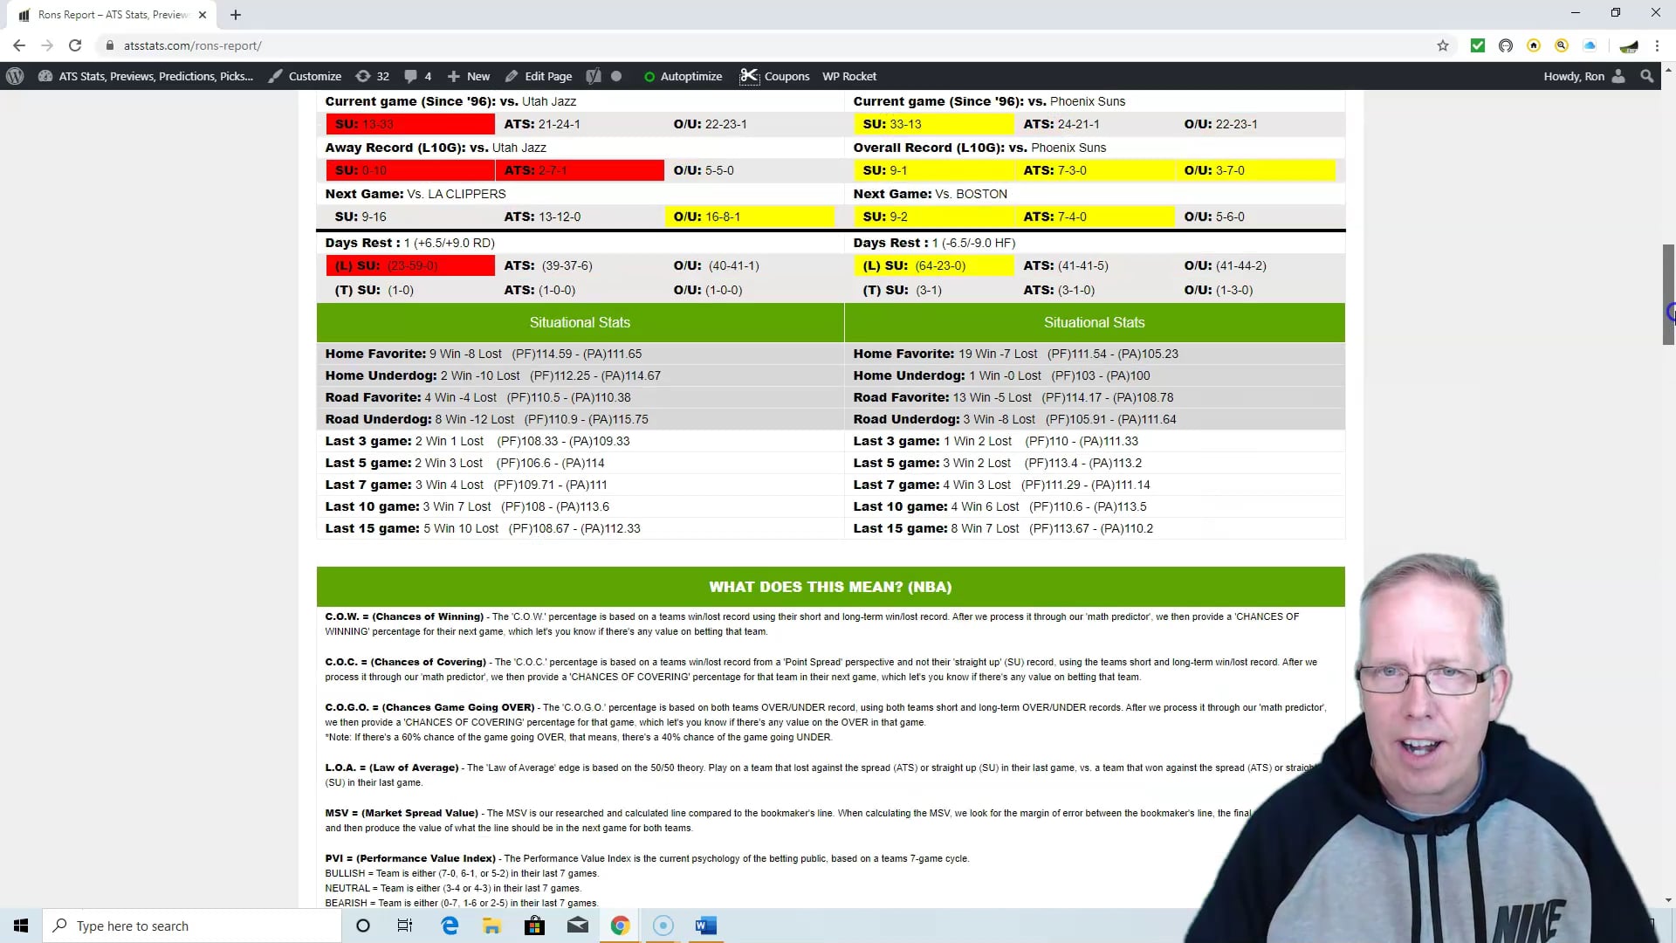Open Word from the taskbar
1676x943 pixels.
pyautogui.click(x=705, y=926)
